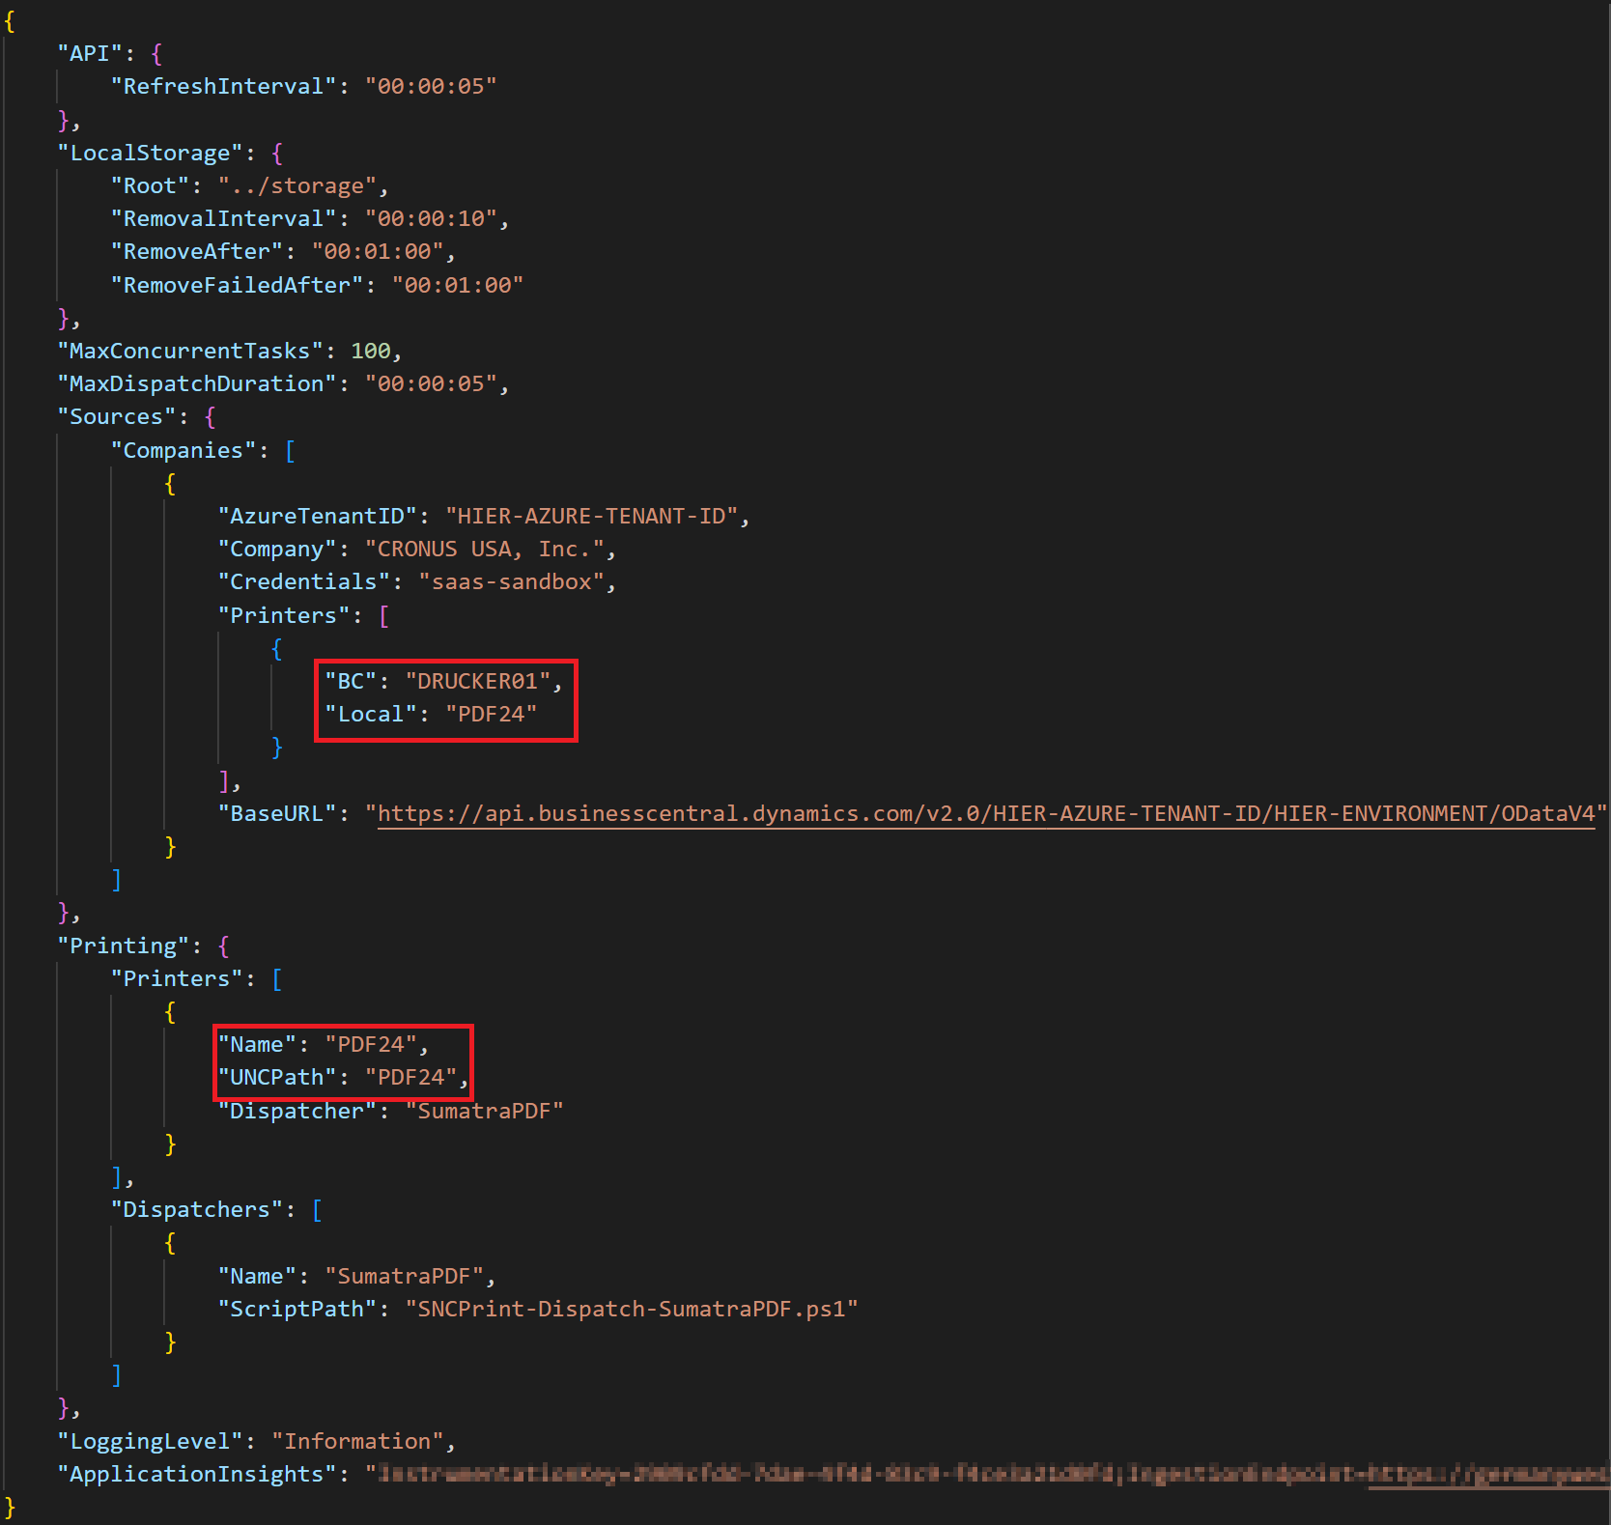Viewport: 1611px width, 1525px height.
Task: Select the RemovalInterval value "00:00:10"
Action: coord(431,219)
